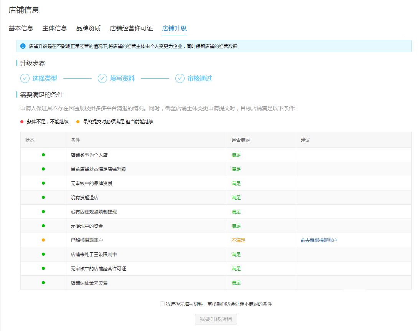Click the 选择类型 step checkmark icon
The width and height of the screenshot is (419, 331).
point(25,78)
